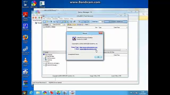Click the Open file icon in UltraISO toolbar

click(x=47, y=22)
